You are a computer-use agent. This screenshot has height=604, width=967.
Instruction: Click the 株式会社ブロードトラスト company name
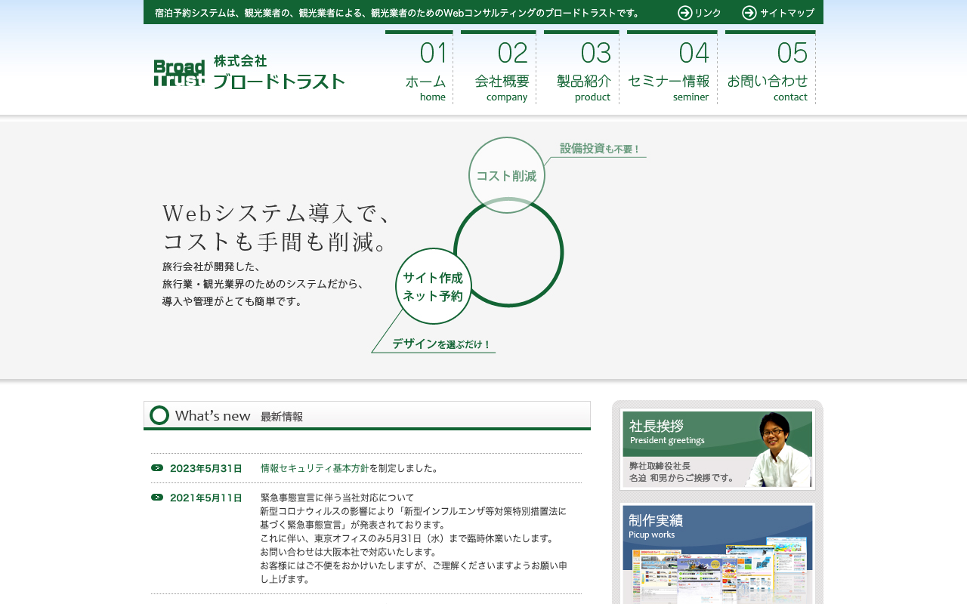tap(279, 72)
